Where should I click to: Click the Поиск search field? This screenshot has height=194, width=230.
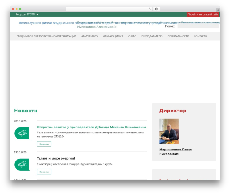click(x=198, y=26)
